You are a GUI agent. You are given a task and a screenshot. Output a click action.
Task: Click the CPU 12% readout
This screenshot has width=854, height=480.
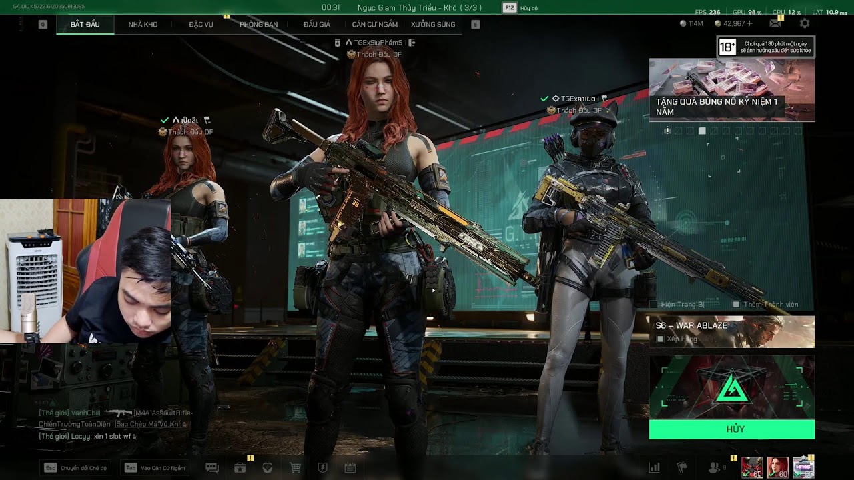pyautogui.click(x=787, y=12)
